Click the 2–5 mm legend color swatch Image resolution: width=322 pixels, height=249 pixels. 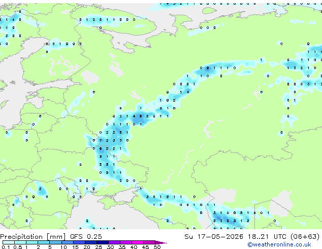pos(44,242)
